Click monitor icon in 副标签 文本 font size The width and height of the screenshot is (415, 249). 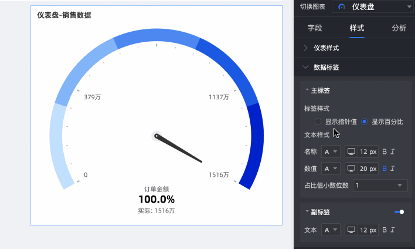(351, 230)
